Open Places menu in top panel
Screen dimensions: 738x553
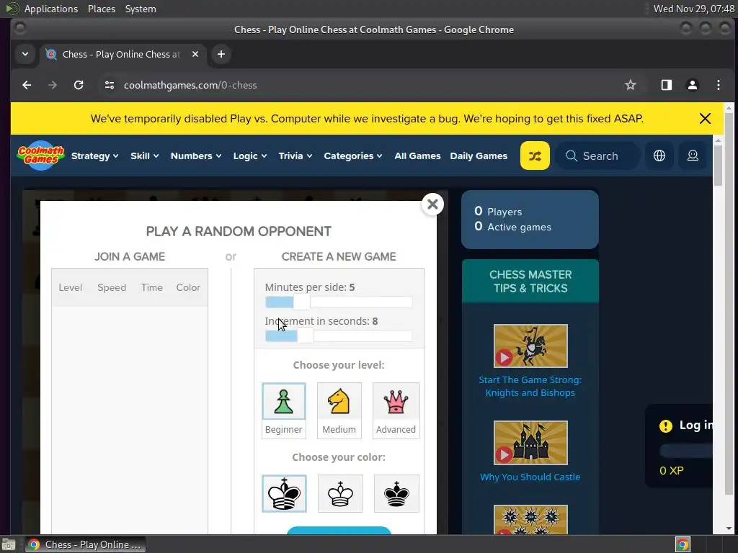[x=101, y=9]
